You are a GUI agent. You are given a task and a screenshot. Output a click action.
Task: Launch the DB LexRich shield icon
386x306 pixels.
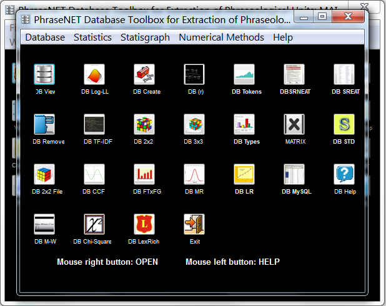pyautogui.click(x=144, y=224)
